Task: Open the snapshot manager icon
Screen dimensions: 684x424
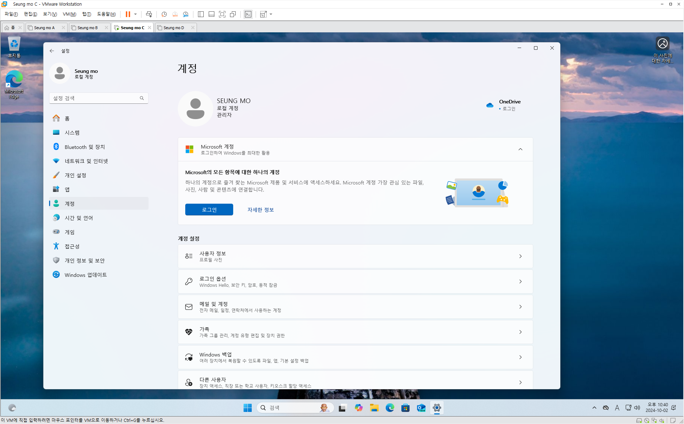Action: pyautogui.click(x=186, y=14)
